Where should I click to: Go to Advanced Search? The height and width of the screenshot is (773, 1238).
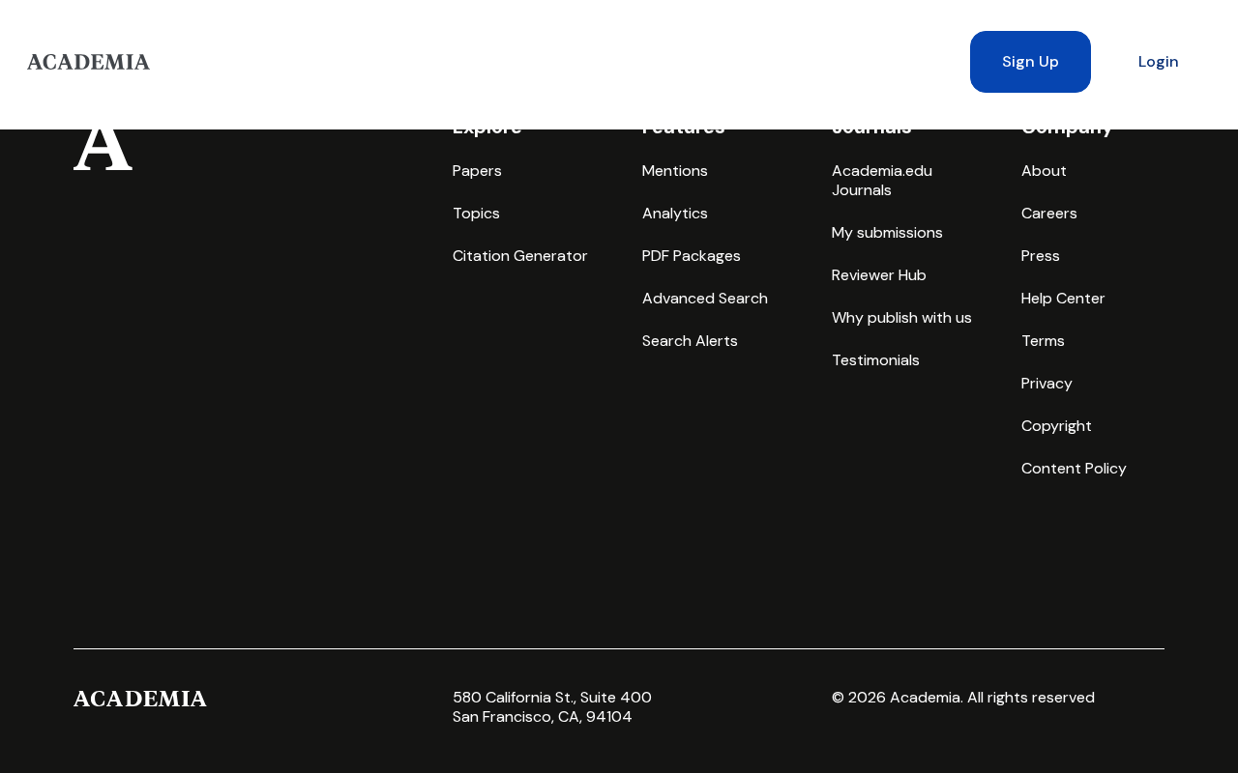(705, 299)
